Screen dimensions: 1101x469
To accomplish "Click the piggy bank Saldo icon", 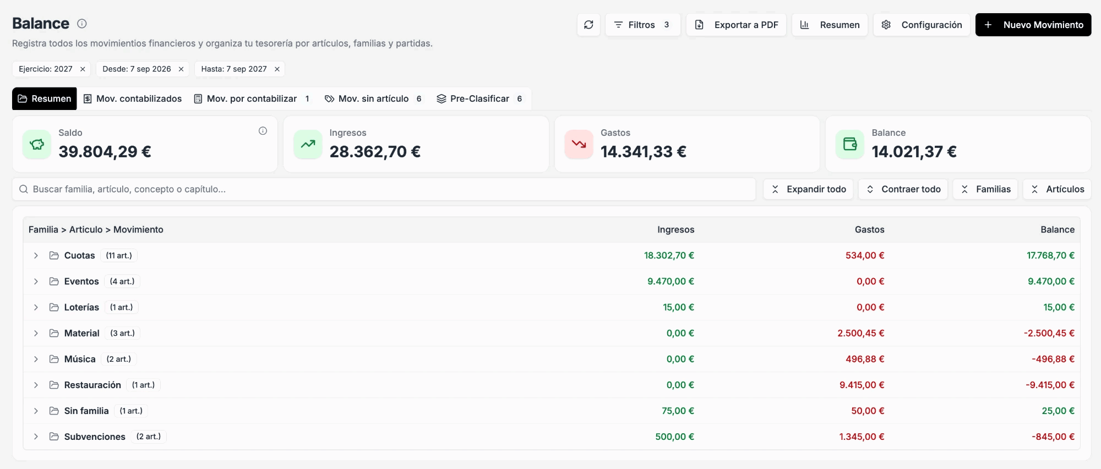I will click(37, 145).
